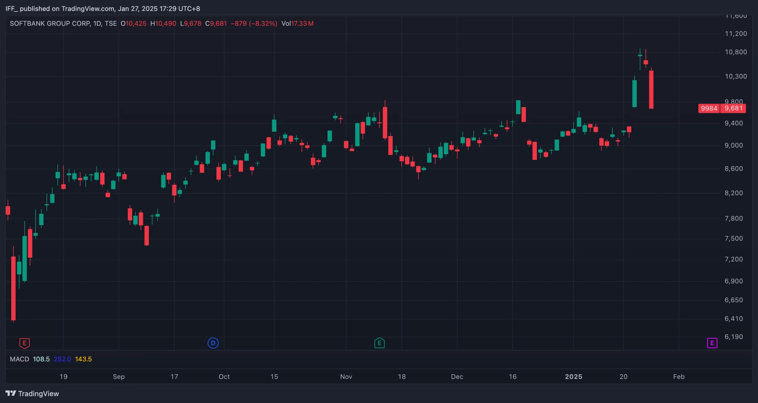Viewport: 758px width, 403px height.
Task: Click the close value C9,681
Action: click(x=216, y=23)
